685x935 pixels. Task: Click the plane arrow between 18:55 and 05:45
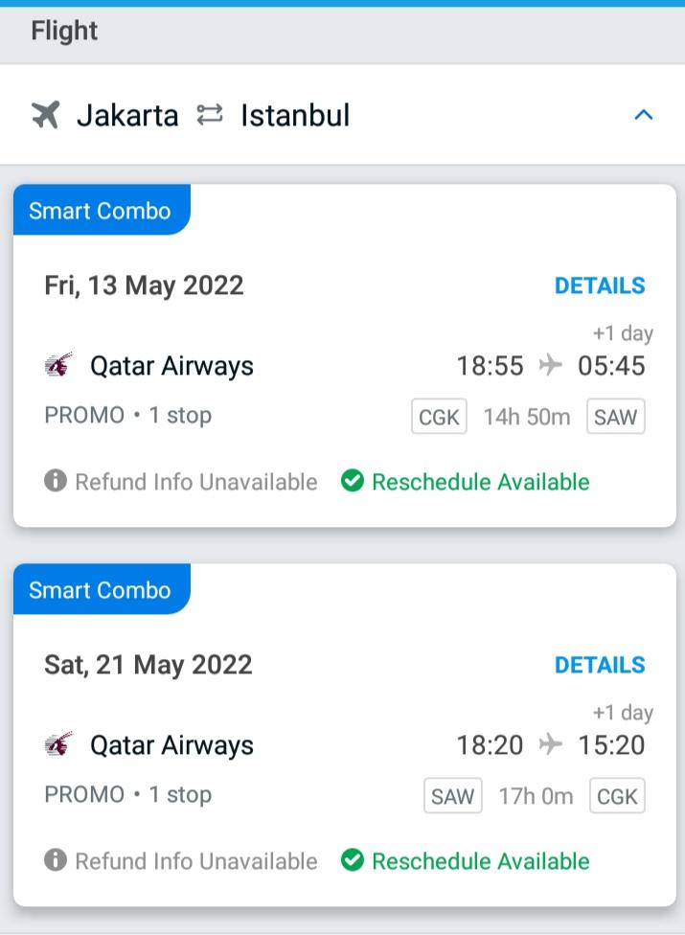[x=550, y=364]
